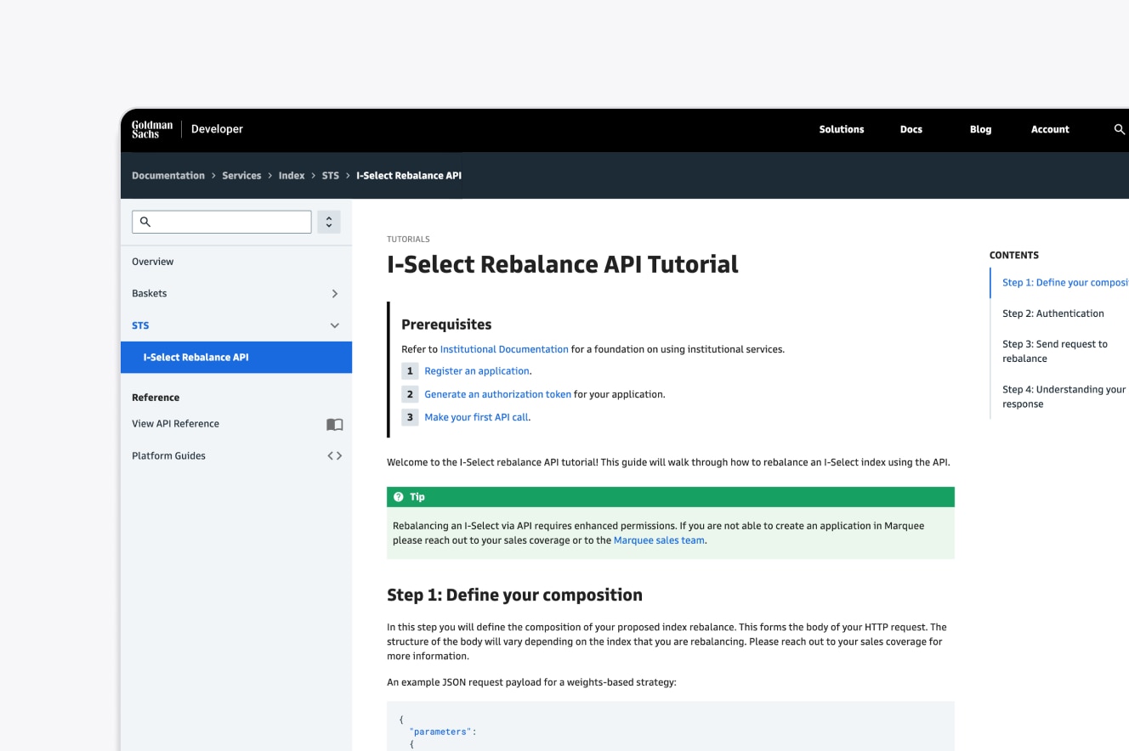Go to Index breadcrumb

[292, 176]
